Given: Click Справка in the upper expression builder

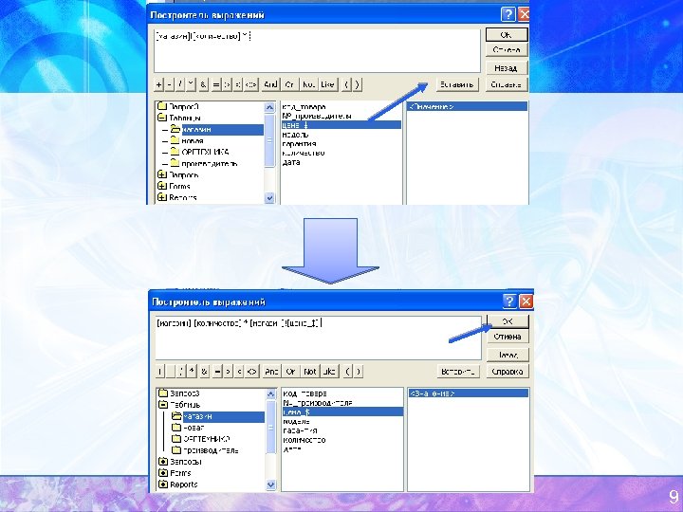Looking at the screenshot, I should pos(507,84).
